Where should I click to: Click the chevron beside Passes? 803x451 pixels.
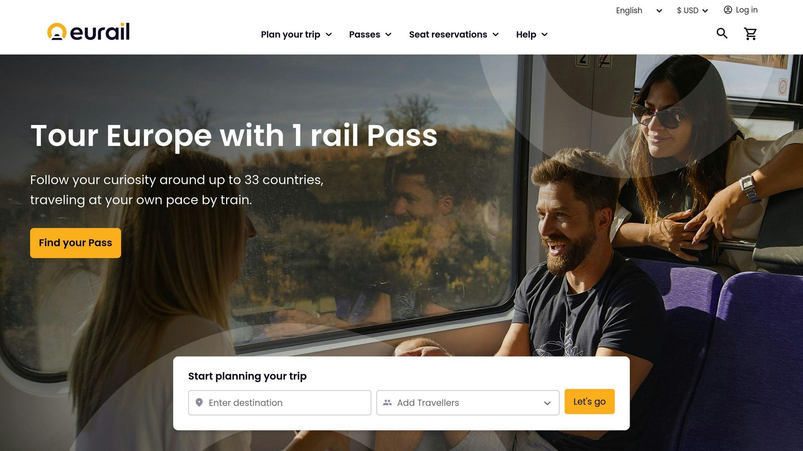coord(388,34)
